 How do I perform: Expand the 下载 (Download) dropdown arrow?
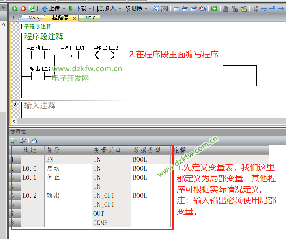coord(90,9)
